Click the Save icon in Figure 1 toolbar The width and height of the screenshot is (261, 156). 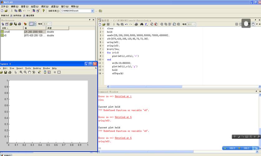6,72
